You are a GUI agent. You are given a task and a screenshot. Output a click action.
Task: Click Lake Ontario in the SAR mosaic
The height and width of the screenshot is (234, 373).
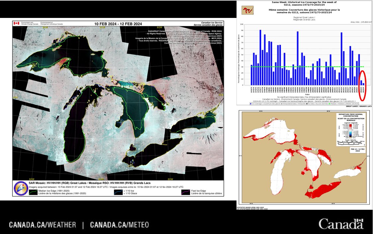(193, 124)
